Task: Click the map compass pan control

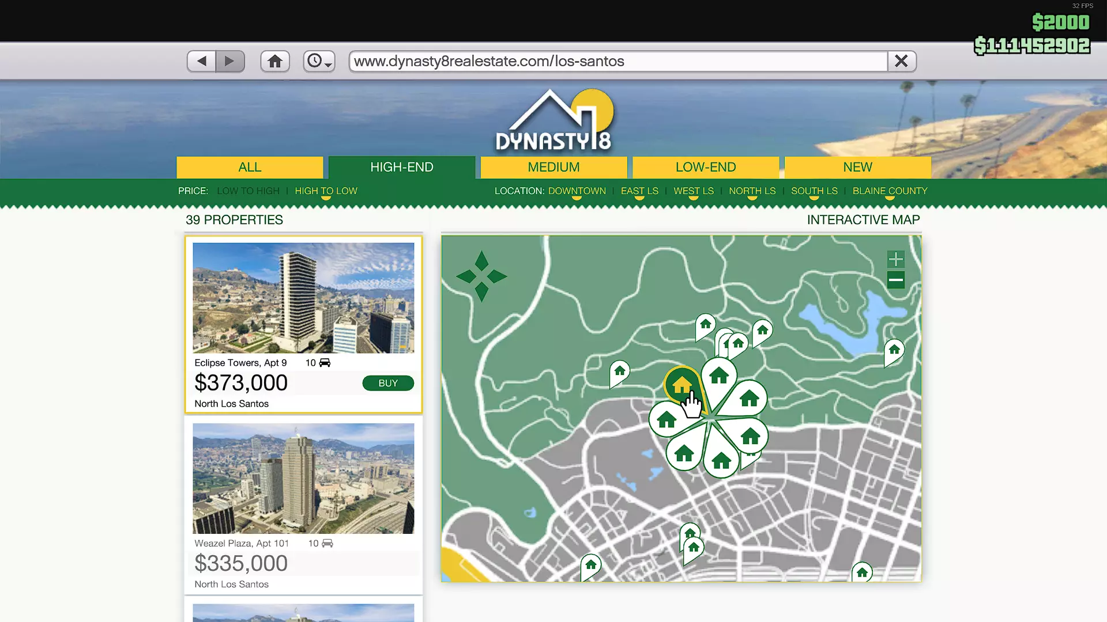Action: click(481, 276)
